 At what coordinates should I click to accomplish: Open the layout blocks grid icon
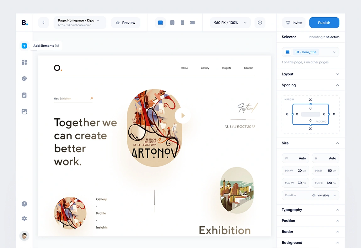[24, 62]
